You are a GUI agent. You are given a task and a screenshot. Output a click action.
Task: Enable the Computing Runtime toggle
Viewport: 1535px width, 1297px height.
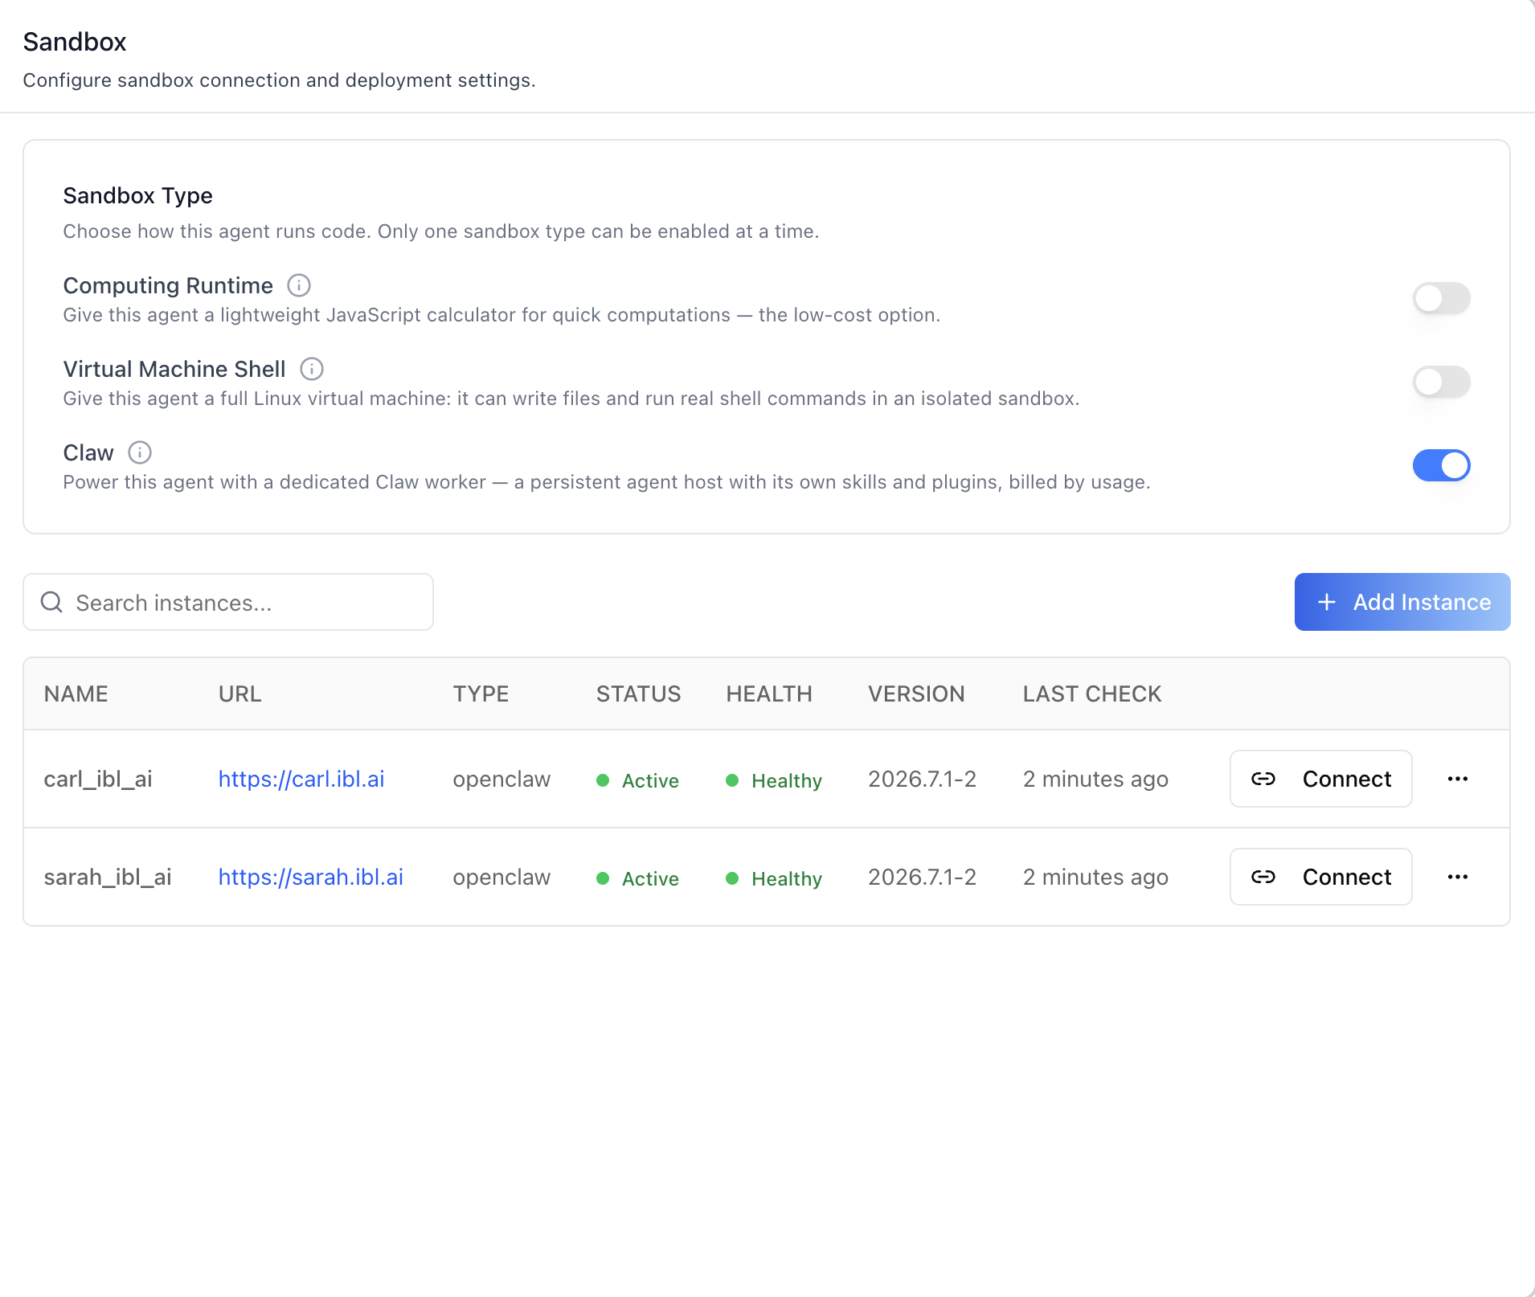(x=1442, y=298)
